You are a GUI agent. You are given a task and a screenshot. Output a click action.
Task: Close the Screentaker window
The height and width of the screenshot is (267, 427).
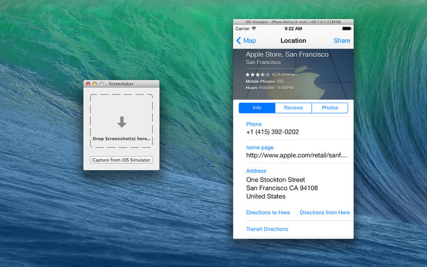pos(88,84)
